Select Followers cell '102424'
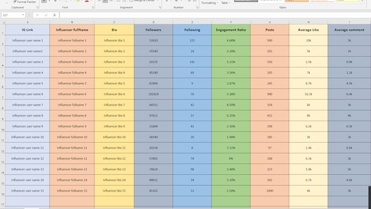This screenshot has height=209, width=371. click(153, 94)
